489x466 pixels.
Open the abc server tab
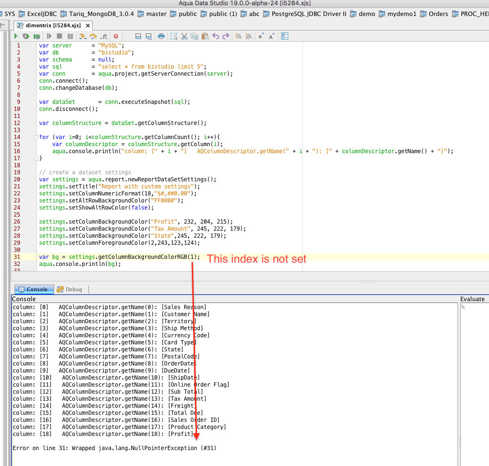coord(250,14)
